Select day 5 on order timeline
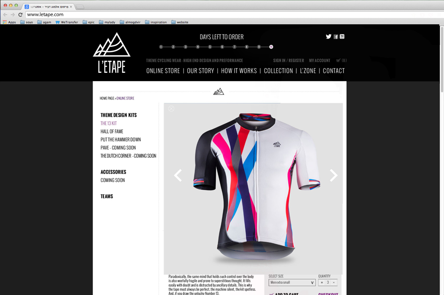Image resolution: width=444 pixels, height=295 pixels. 210,47
